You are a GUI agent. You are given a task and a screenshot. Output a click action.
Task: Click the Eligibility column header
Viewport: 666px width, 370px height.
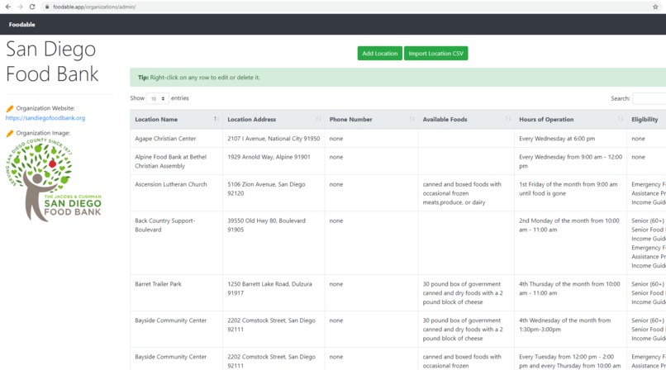[x=645, y=119]
